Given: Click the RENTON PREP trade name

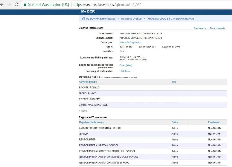Looking at the screenshot, I should [x=87, y=140].
